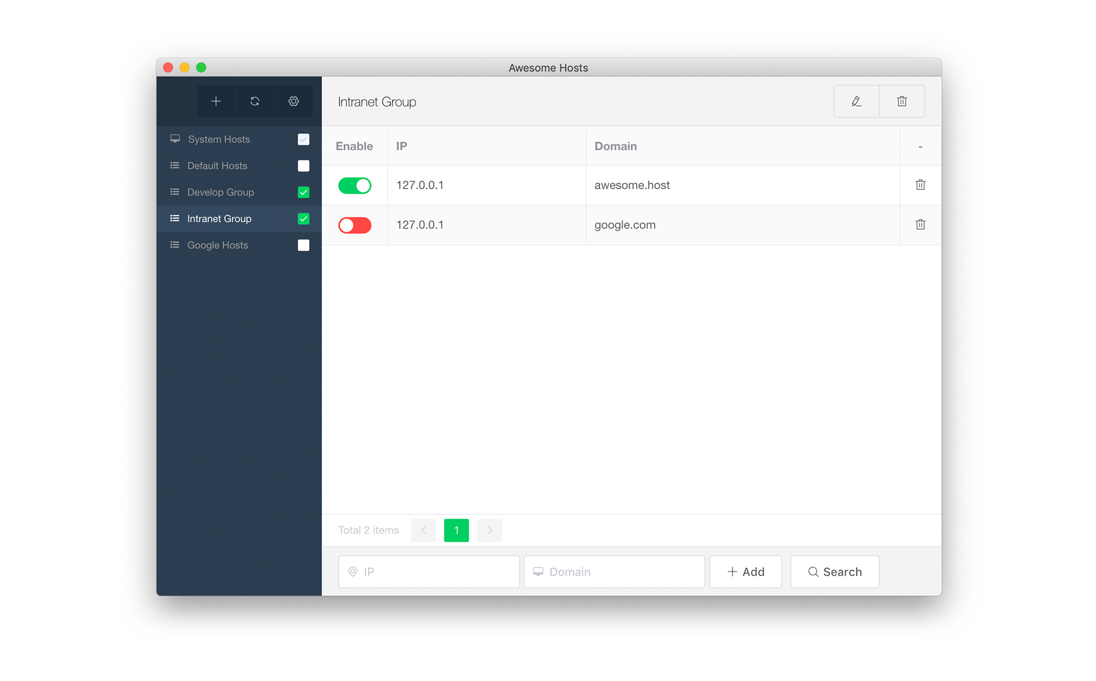Go to the previous page with the left chevron
This screenshot has width=1096, height=681.
coord(423,530)
